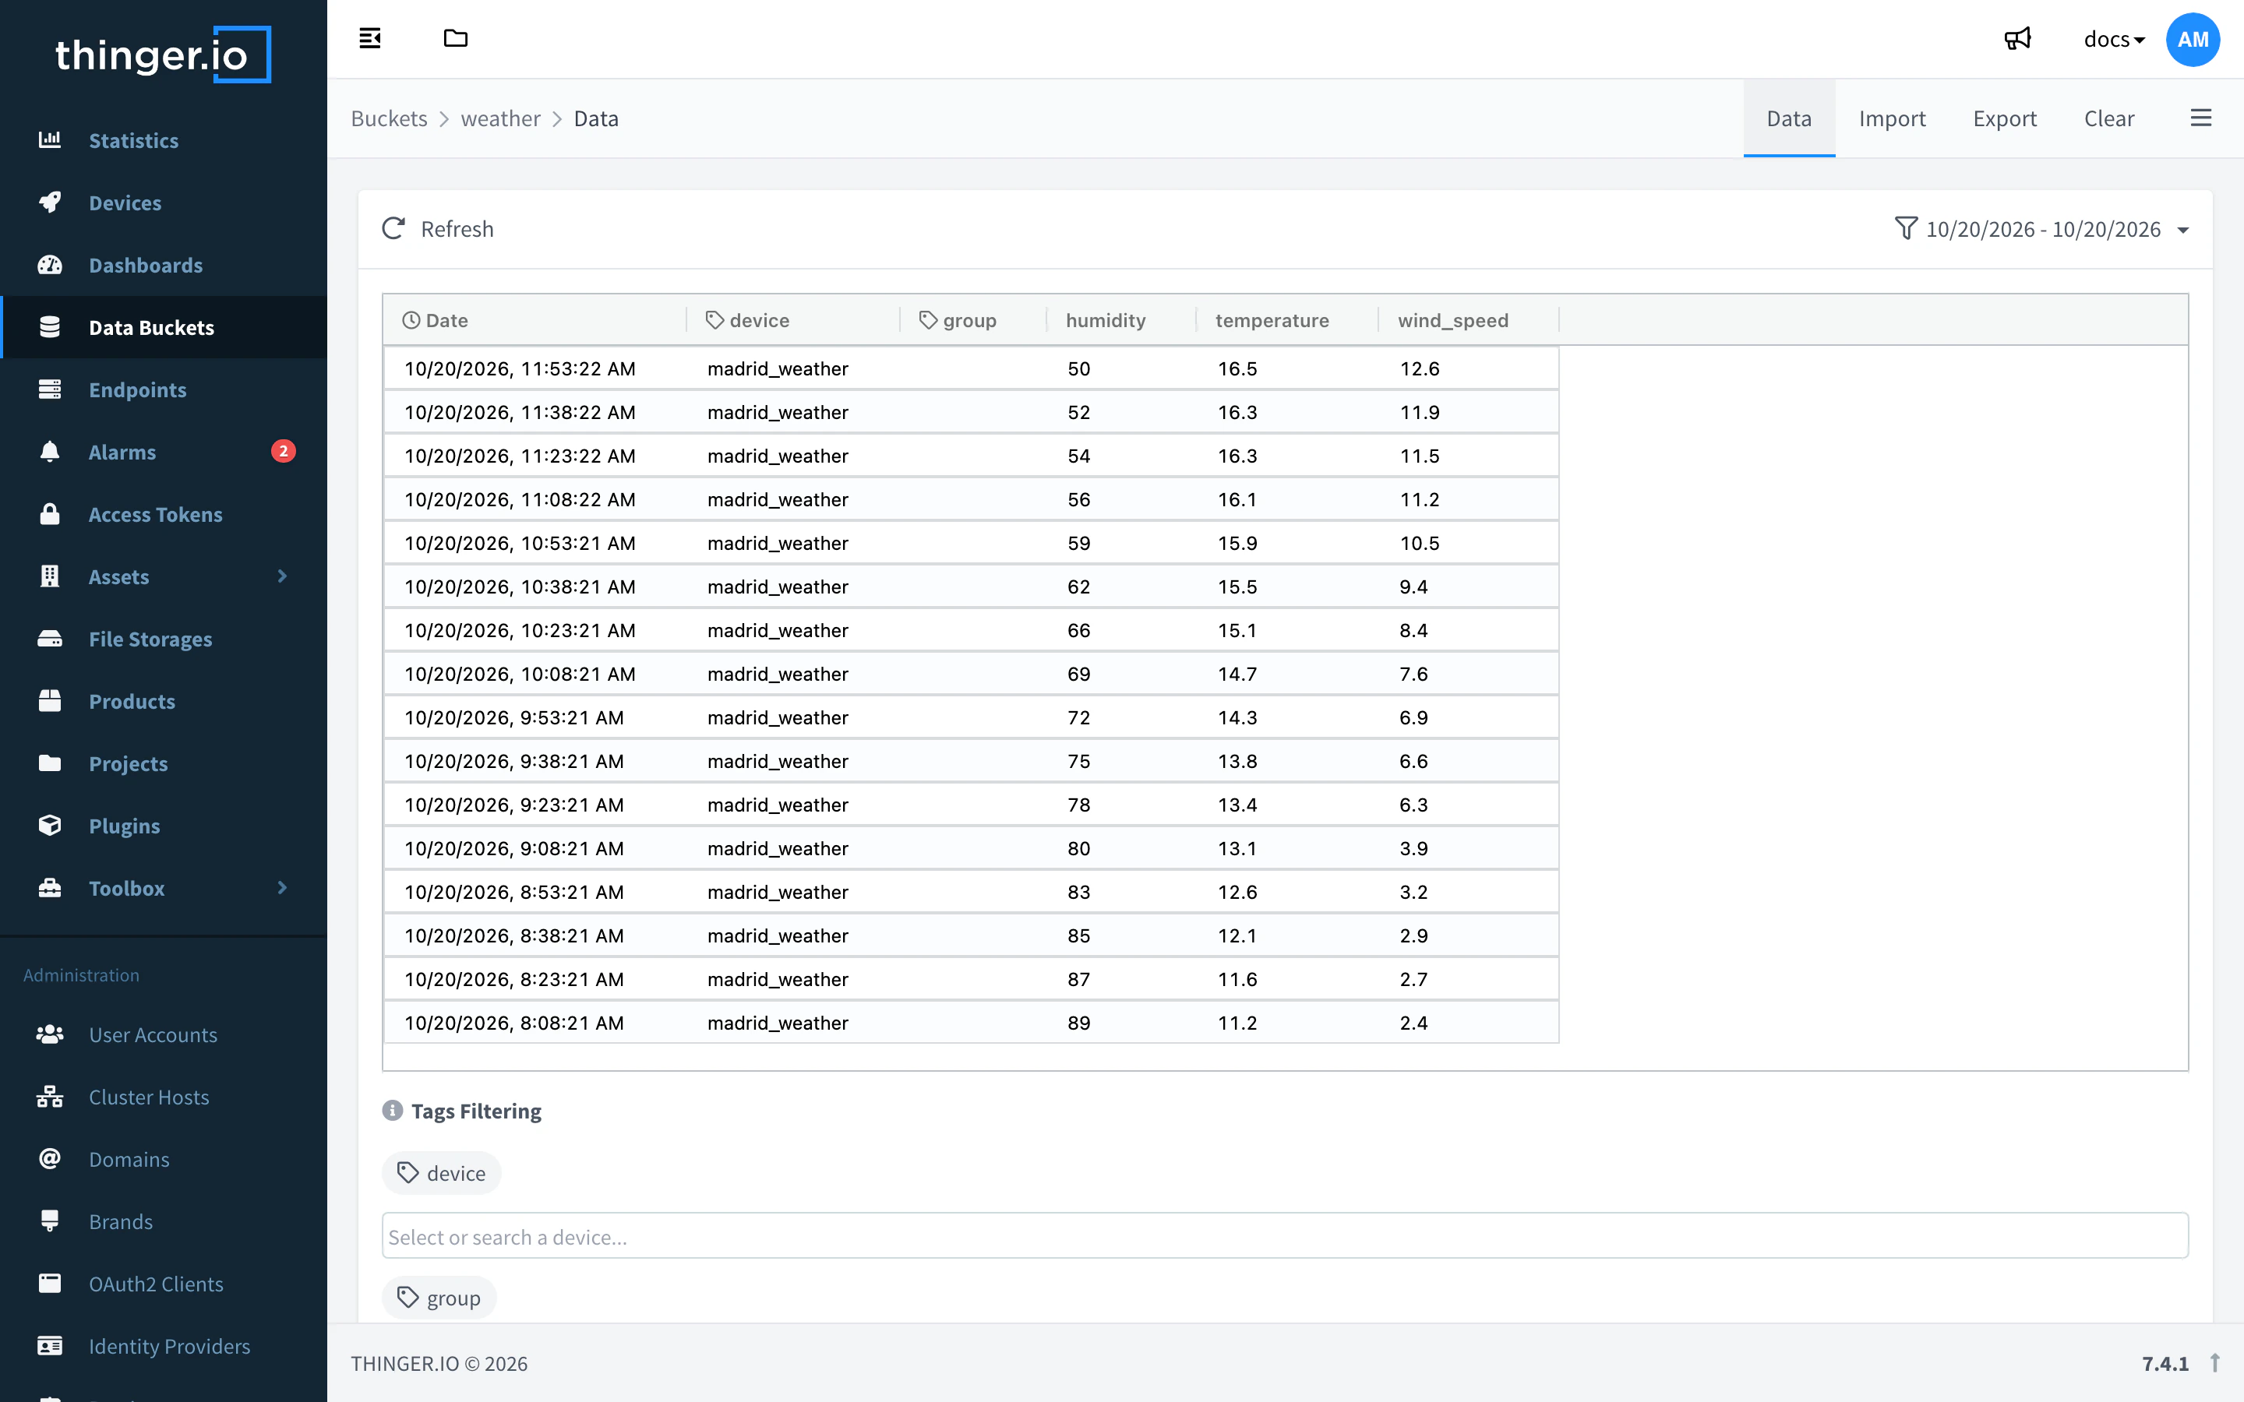The width and height of the screenshot is (2244, 1402).
Task: Sort by the Date column header
Action: [x=534, y=320]
